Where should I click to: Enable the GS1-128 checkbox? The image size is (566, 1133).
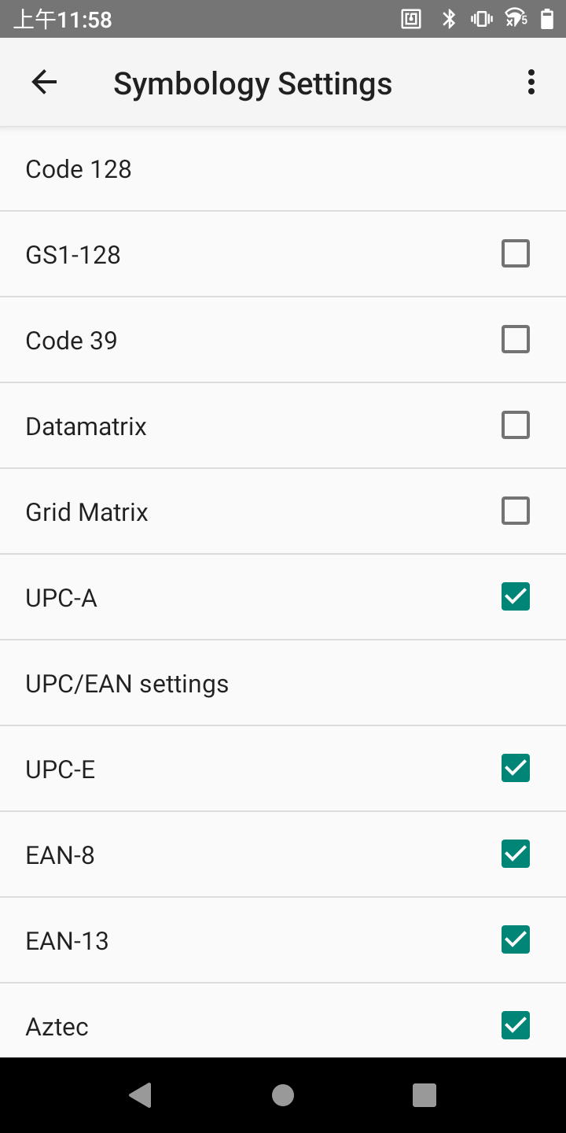point(516,254)
